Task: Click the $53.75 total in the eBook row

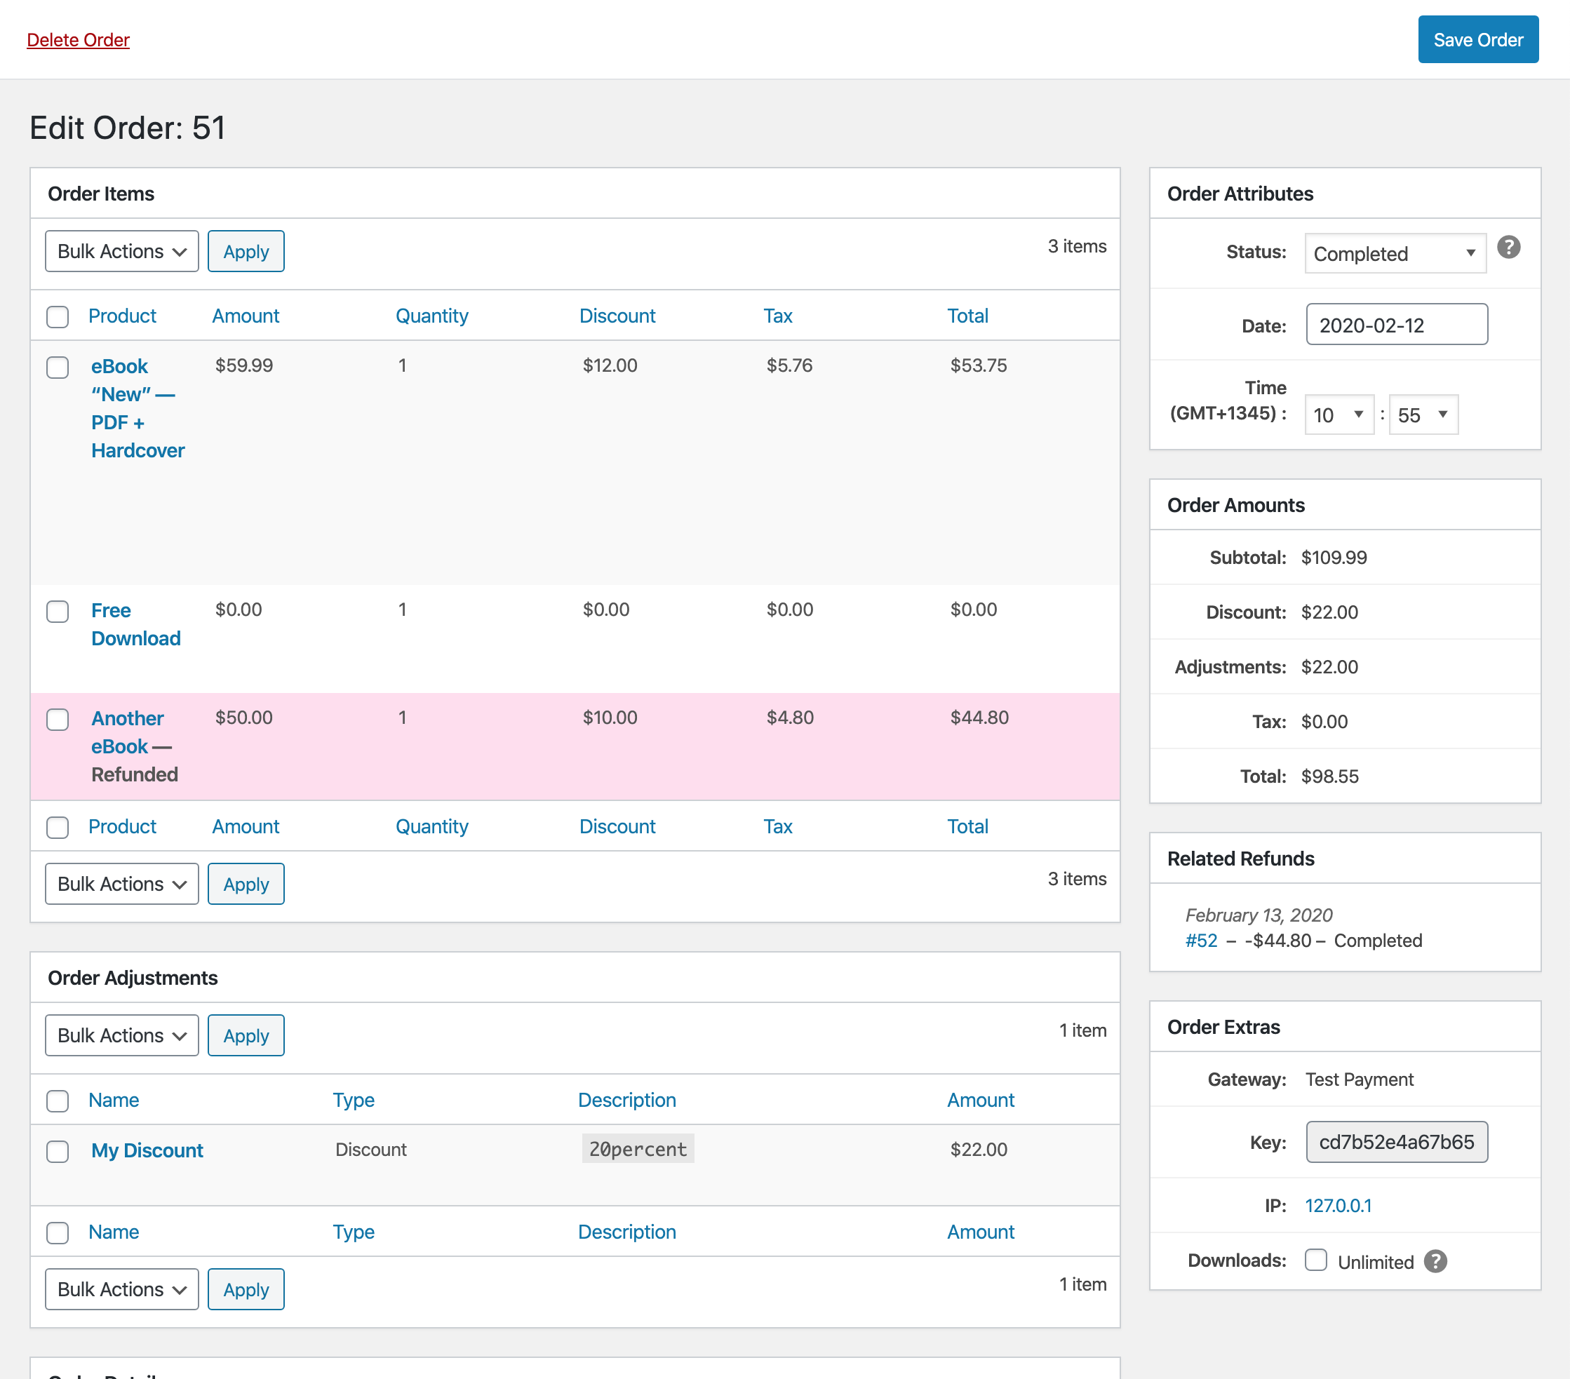Action: click(x=979, y=365)
